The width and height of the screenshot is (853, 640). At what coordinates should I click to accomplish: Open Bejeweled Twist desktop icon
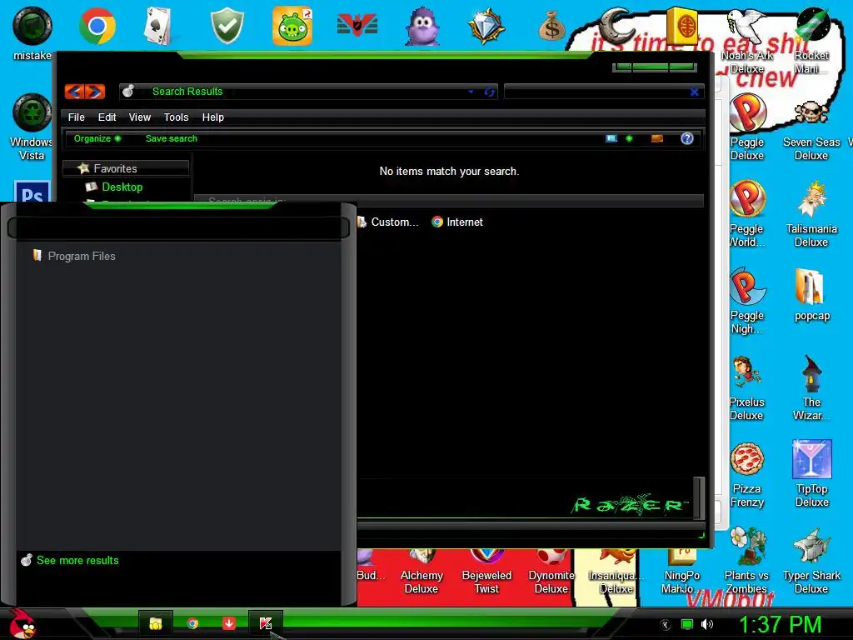click(x=486, y=572)
